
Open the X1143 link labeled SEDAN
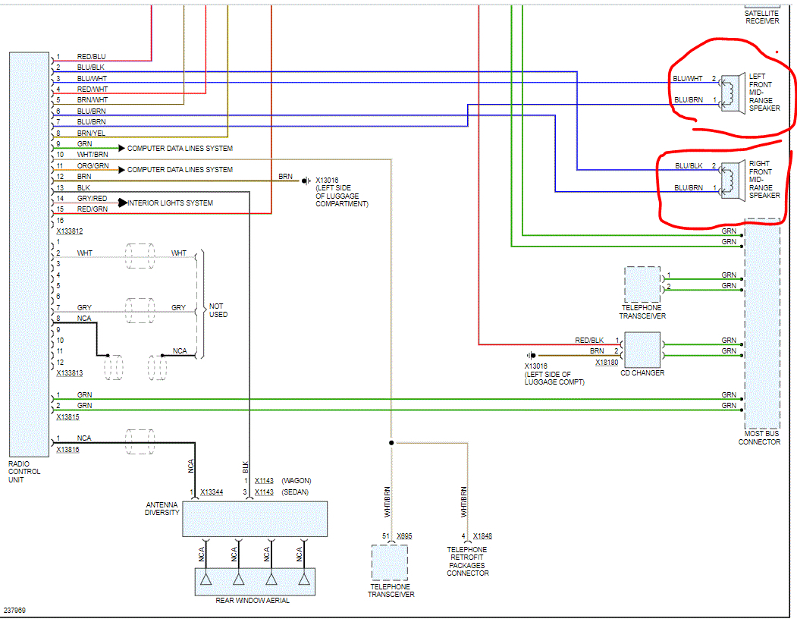(264, 492)
